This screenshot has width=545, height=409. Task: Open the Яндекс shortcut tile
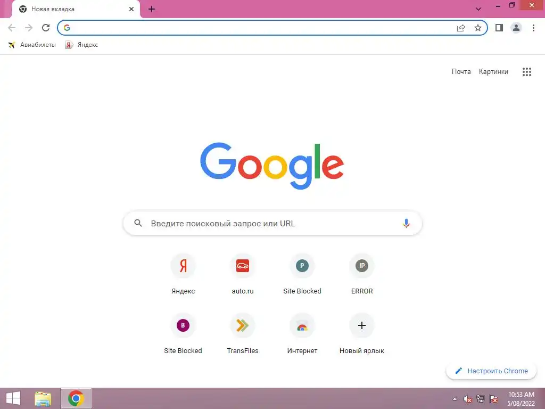coord(183,275)
